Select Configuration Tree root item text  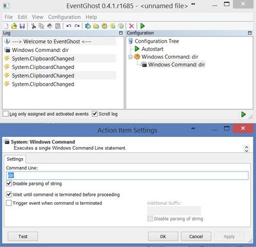point(157,41)
